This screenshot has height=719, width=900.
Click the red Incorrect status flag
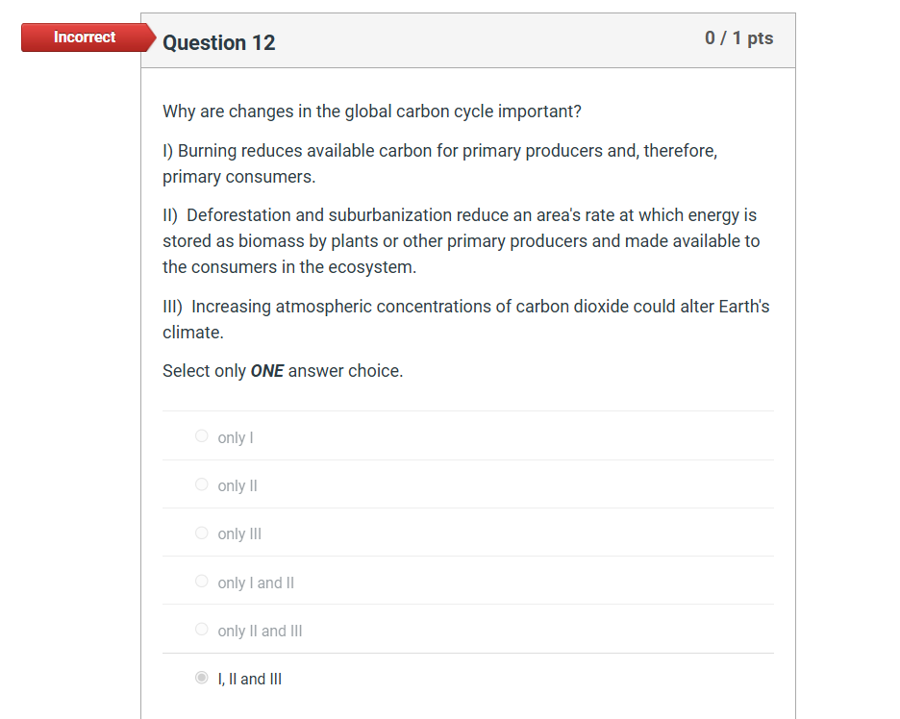point(85,37)
